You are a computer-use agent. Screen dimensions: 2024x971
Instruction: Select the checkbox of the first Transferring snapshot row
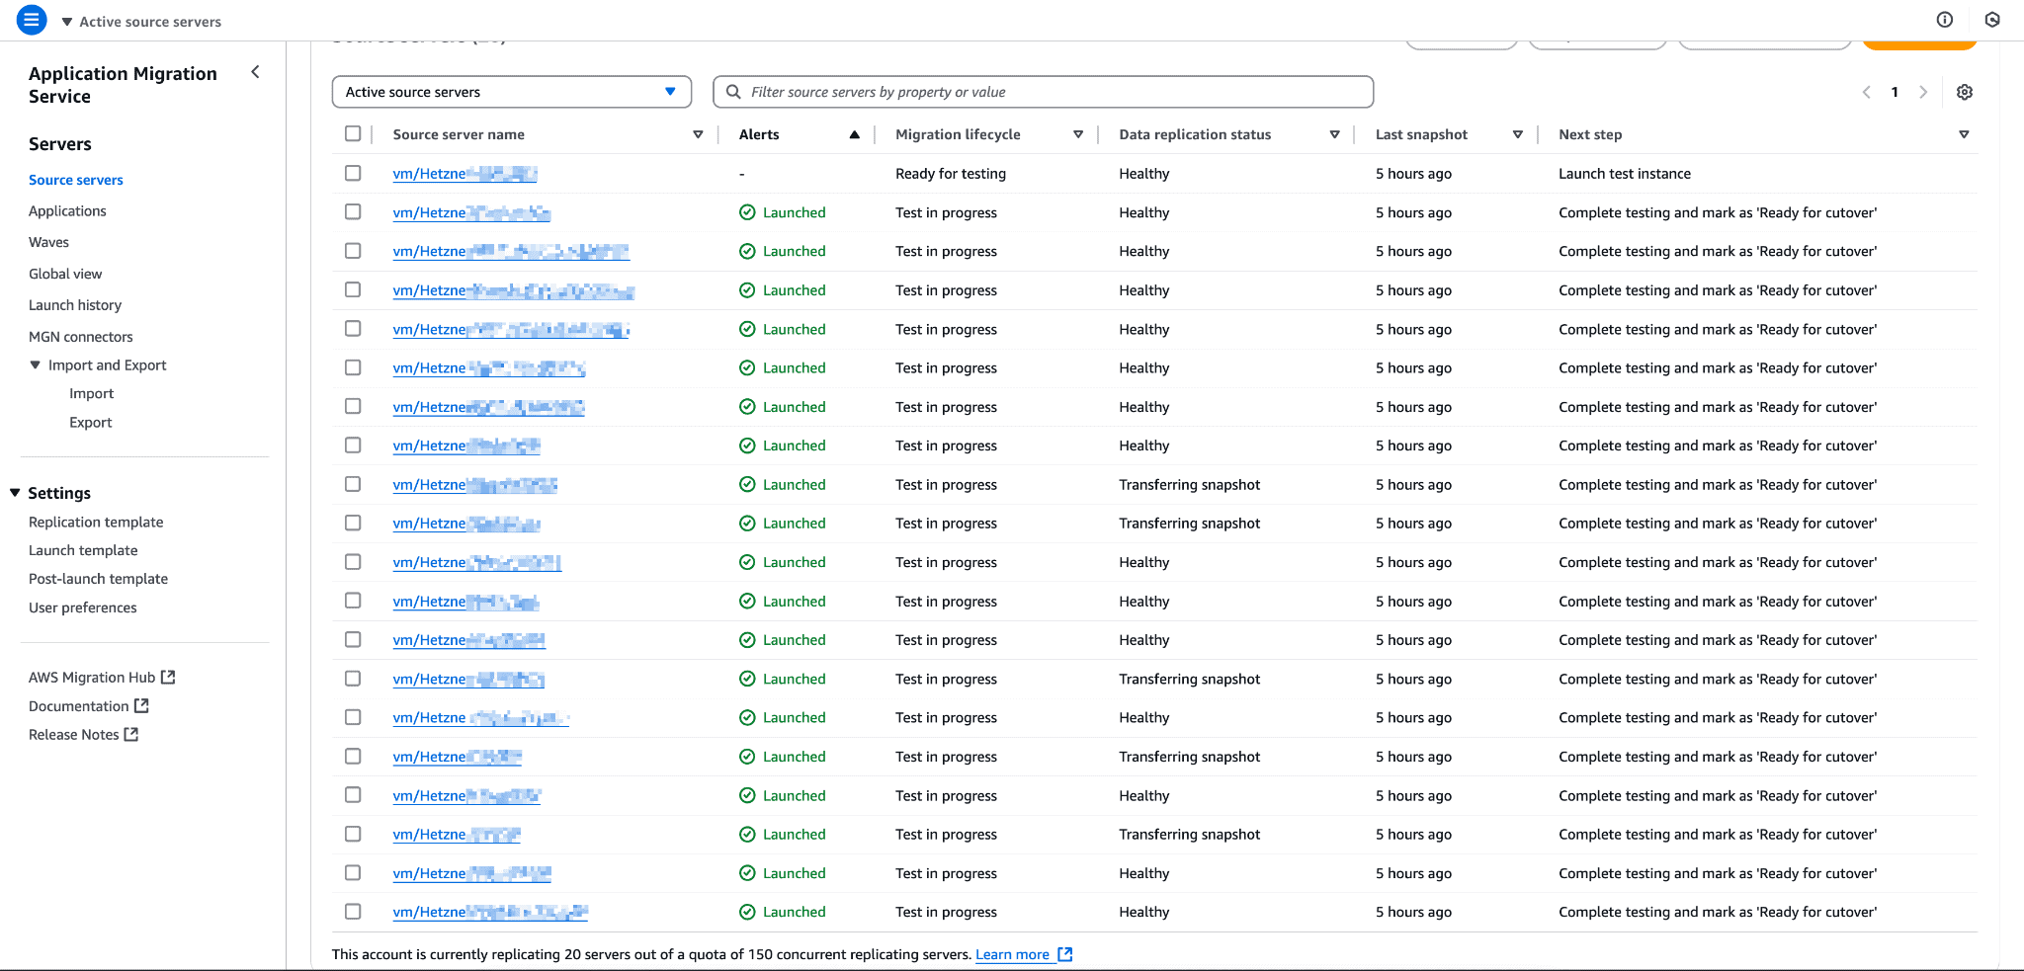coord(353,484)
